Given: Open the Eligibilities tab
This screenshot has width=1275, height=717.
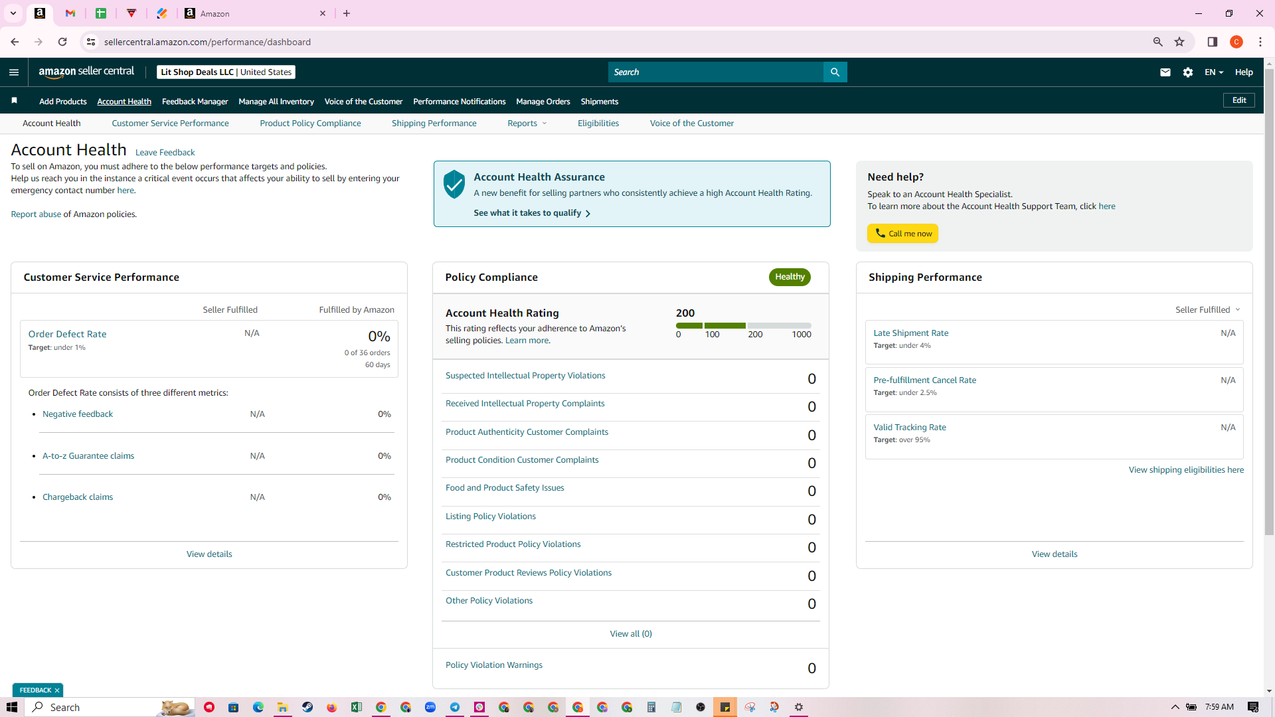Looking at the screenshot, I should 598,123.
